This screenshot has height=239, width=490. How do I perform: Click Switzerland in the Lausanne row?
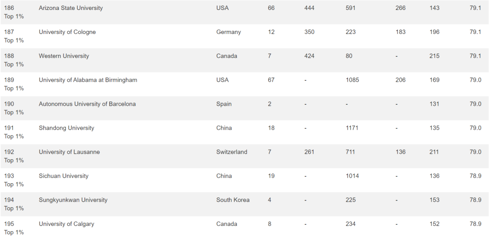point(231,152)
